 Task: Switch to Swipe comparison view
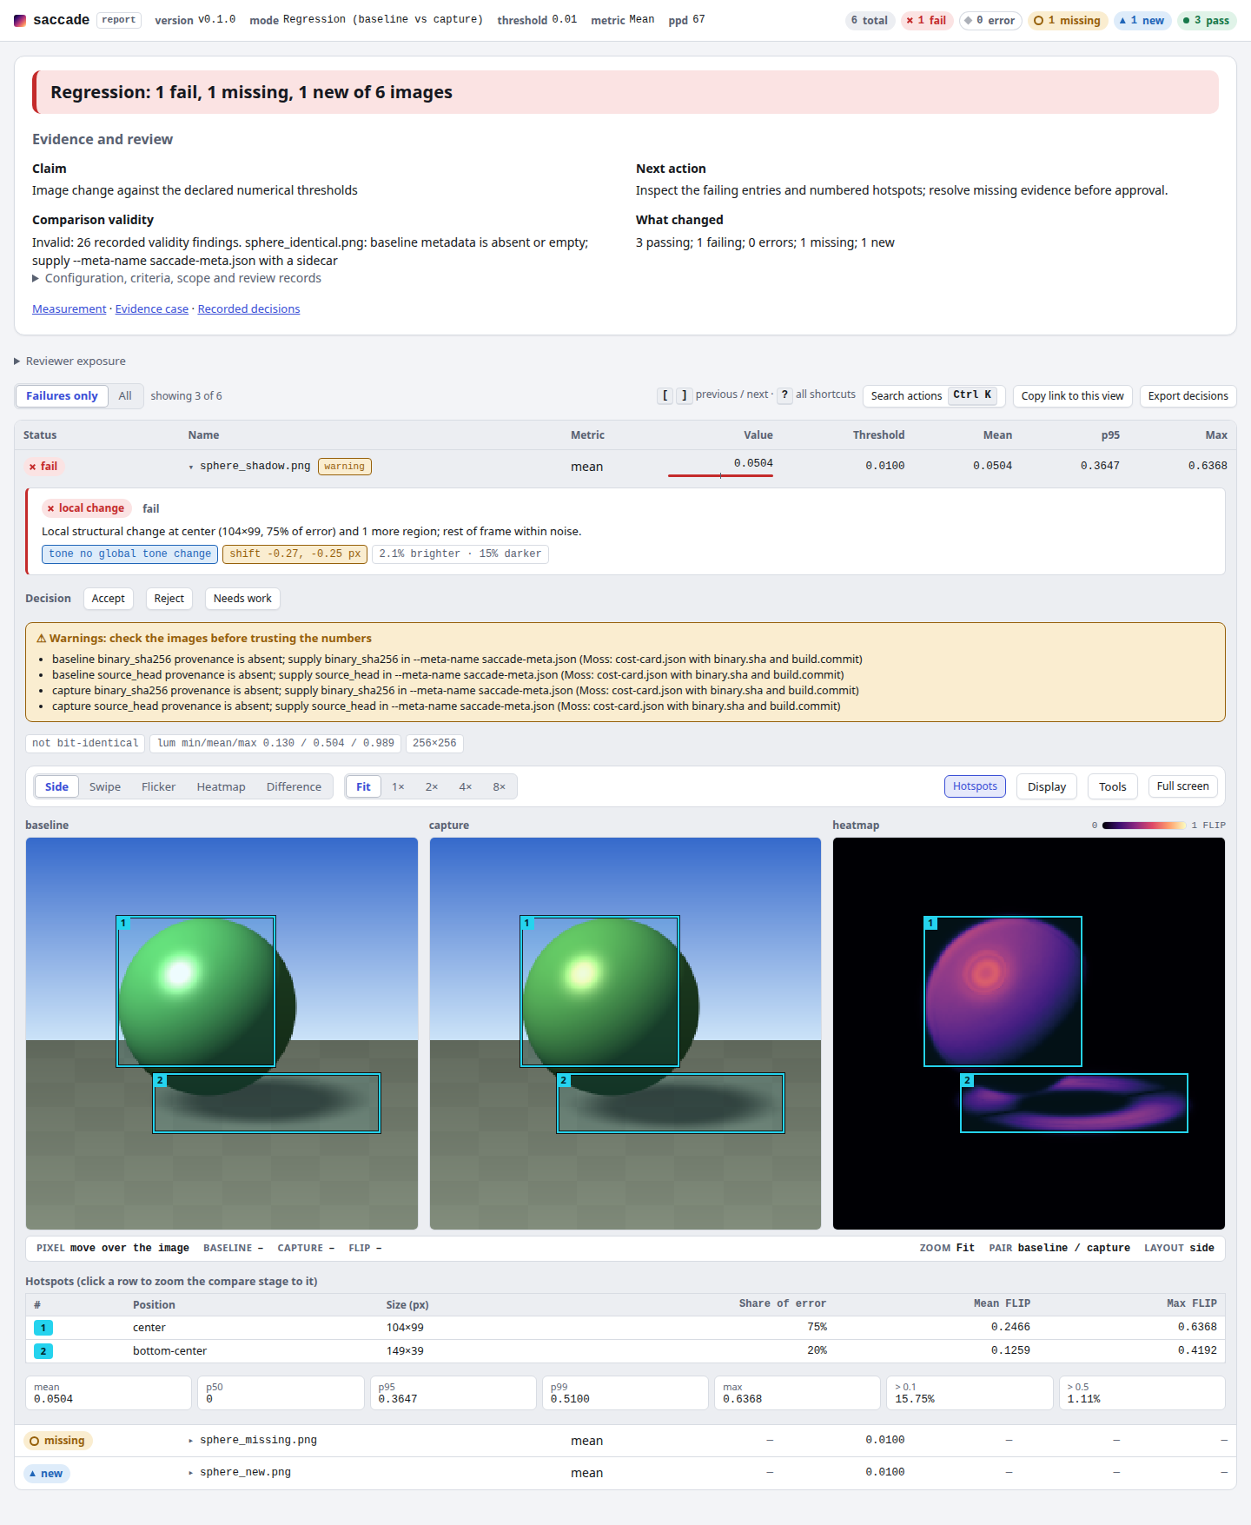pos(105,787)
